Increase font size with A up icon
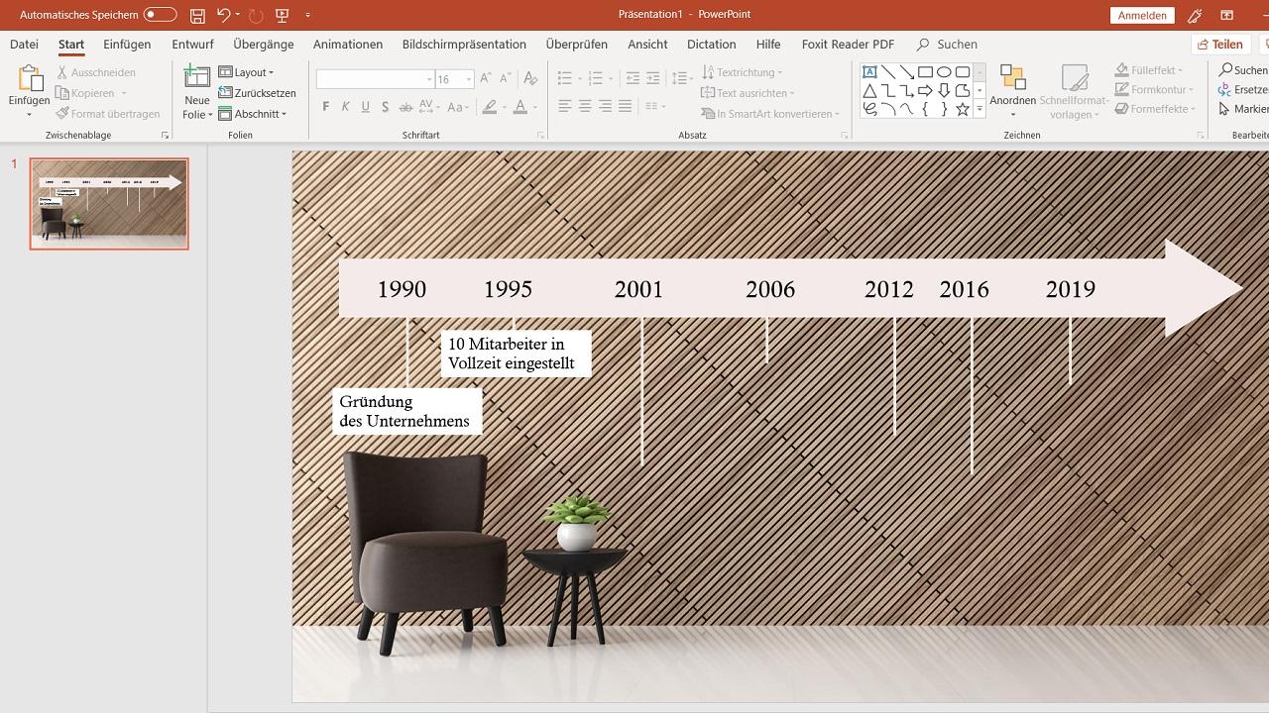Image resolution: width=1269 pixels, height=713 pixels. tap(486, 78)
